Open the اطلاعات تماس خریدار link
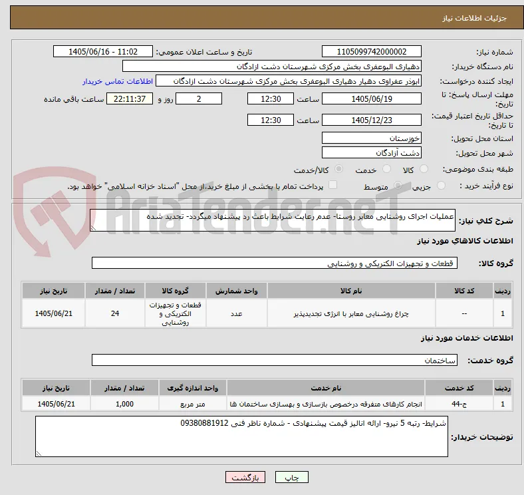Viewport: 524px width, 495px height. tap(118, 81)
